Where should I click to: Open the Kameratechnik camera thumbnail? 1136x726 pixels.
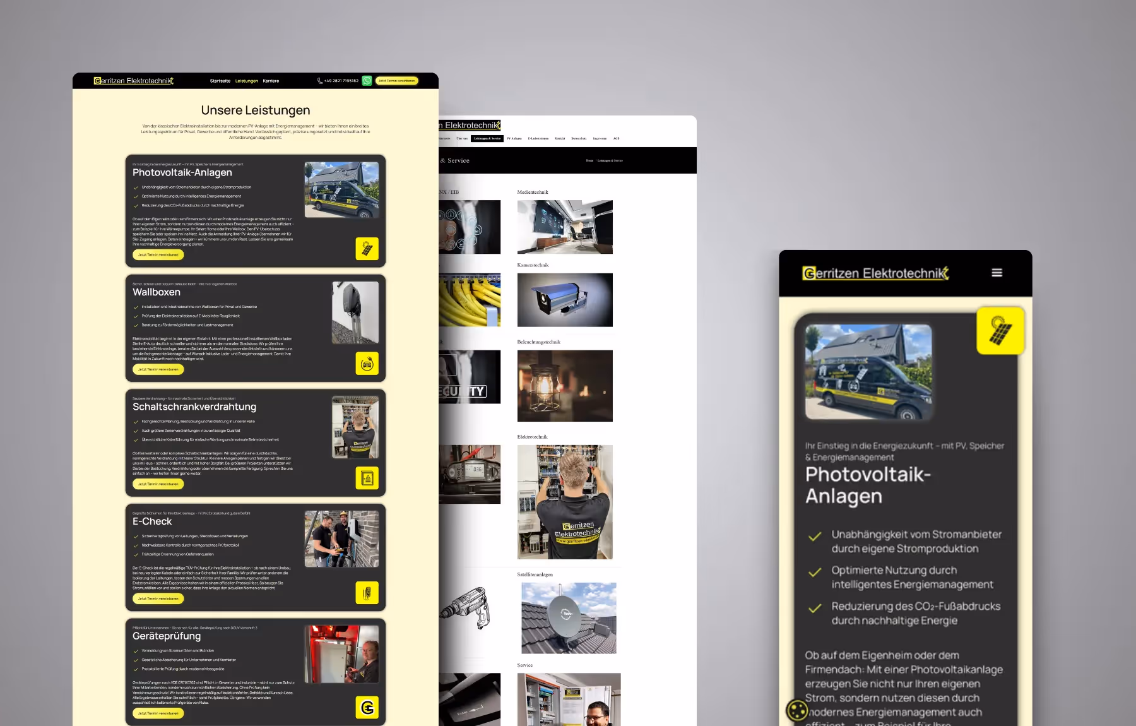565,300
